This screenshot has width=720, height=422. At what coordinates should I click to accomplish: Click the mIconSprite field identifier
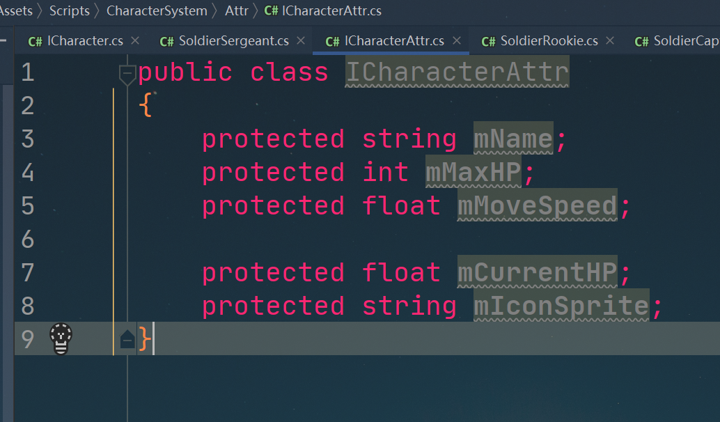pyautogui.click(x=561, y=306)
